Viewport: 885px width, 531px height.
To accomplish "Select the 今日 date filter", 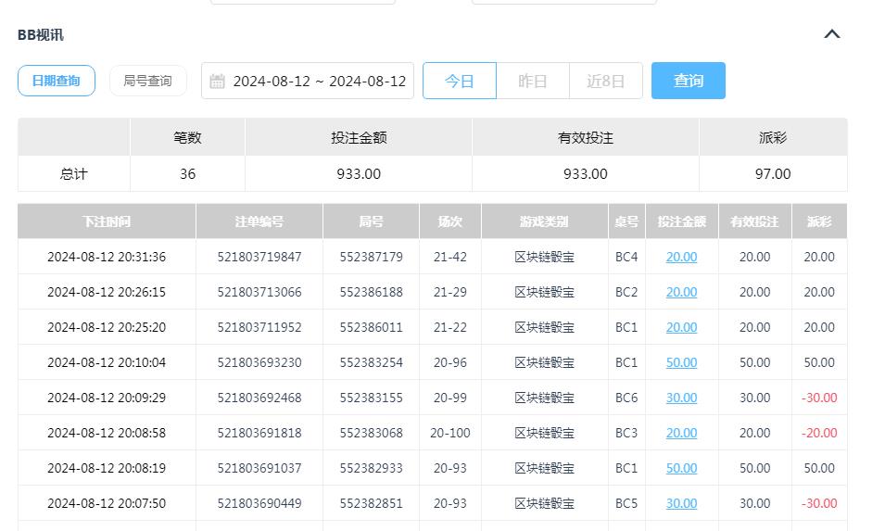I will click(460, 81).
